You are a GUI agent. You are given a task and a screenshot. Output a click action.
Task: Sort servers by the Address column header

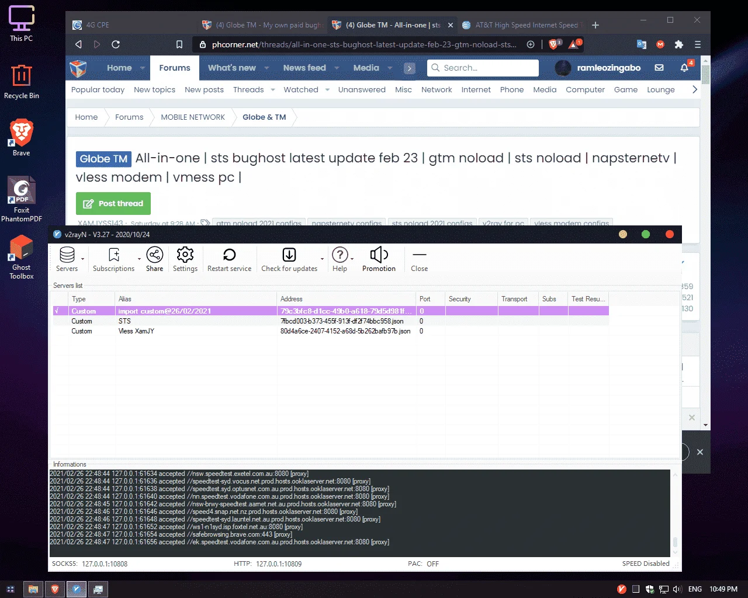[347, 298]
